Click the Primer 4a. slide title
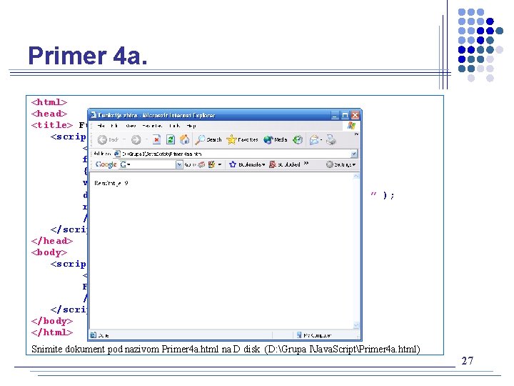The height and width of the screenshot is (386, 514). [88, 56]
